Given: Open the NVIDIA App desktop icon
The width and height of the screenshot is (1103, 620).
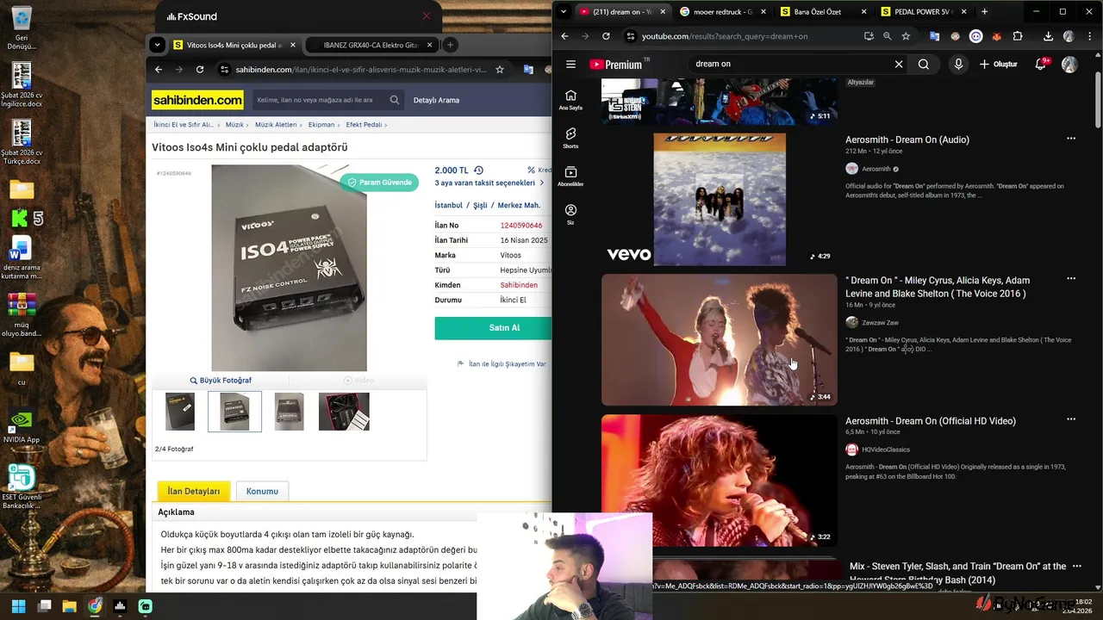Looking at the screenshot, I should click(x=22, y=426).
